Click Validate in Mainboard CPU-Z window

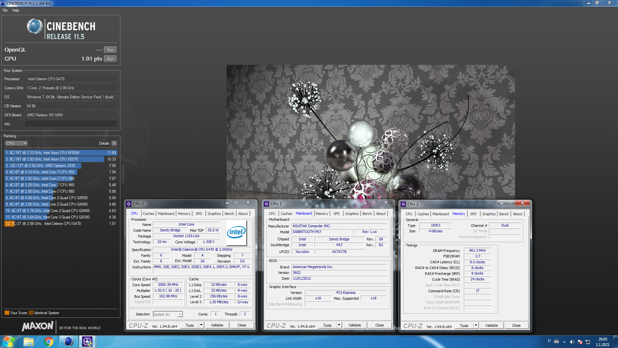pyautogui.click(x=355, y=325)
